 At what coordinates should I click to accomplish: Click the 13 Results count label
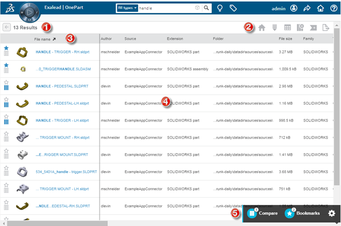[x=25, y=28]
